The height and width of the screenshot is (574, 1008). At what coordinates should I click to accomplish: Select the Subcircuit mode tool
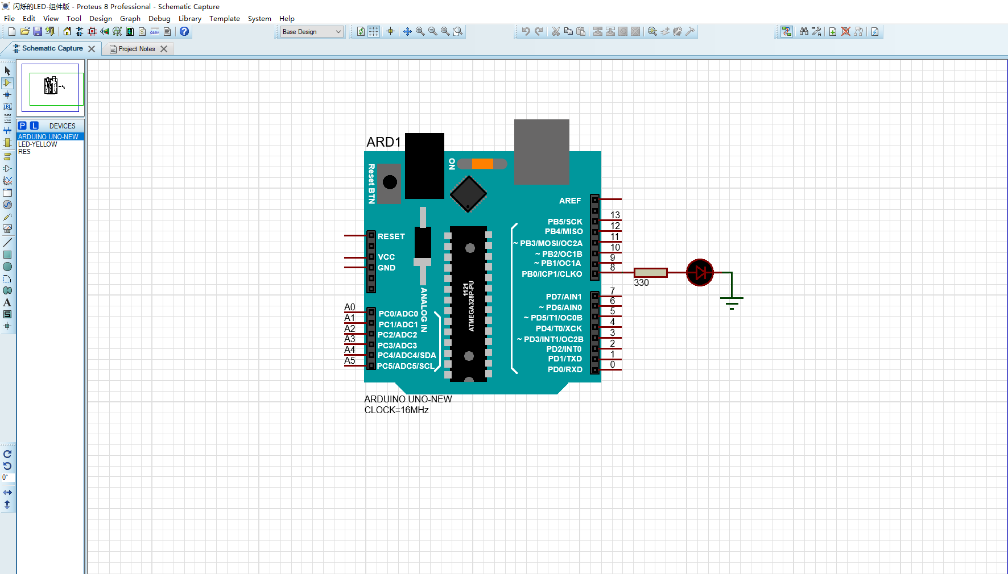pos(7,143)
